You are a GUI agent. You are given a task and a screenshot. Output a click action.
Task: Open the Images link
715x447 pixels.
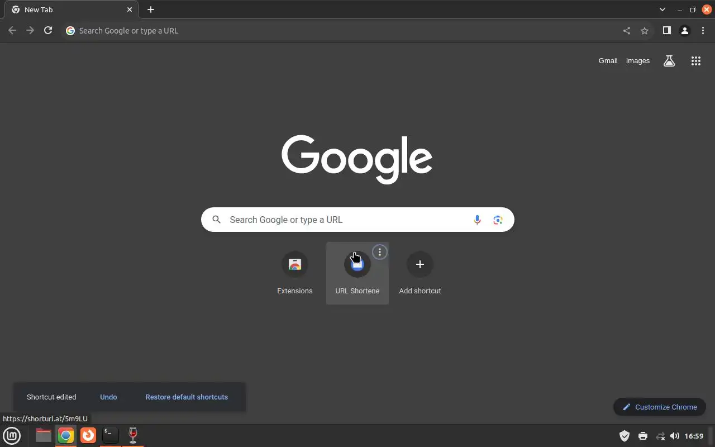click(x=638, y=60)
